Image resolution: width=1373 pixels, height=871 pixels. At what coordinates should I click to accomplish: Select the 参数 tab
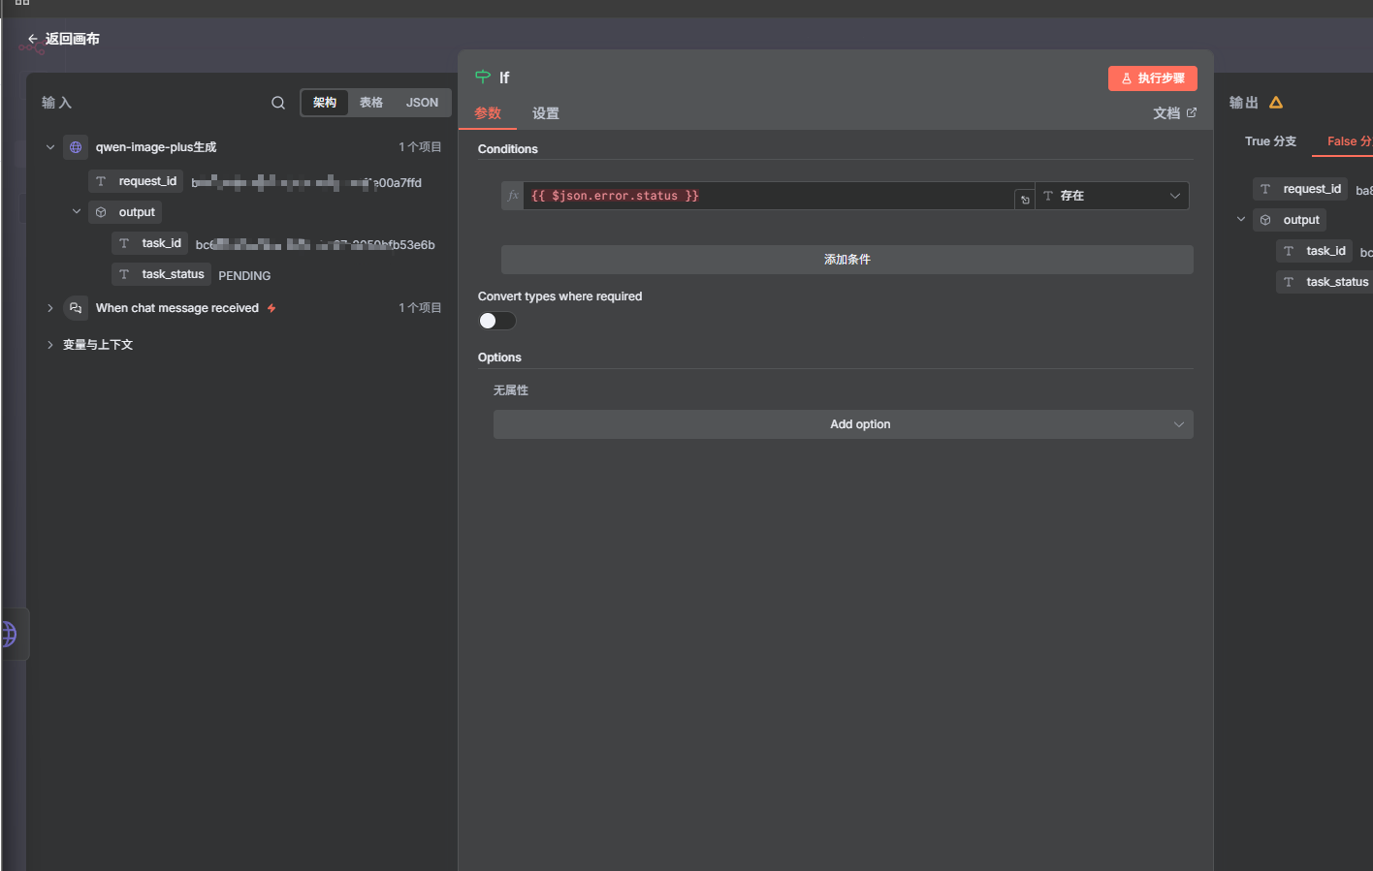pos(488,113)
